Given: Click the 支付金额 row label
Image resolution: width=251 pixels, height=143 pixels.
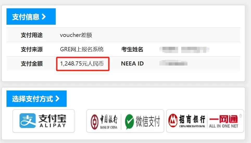Looking at the screenshot, I should click(32, 64).
